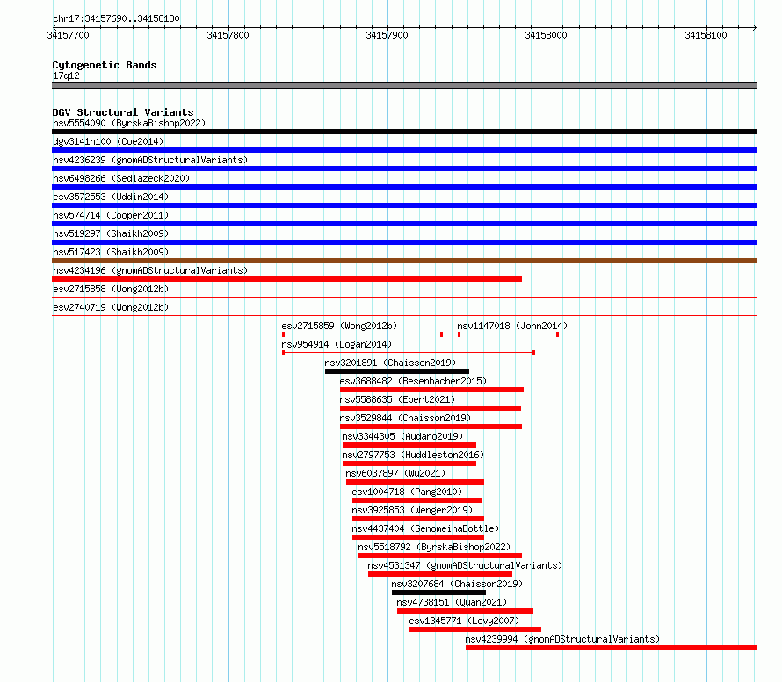Click esv1004718 (Pang2010) label

(x=407, y=492)
